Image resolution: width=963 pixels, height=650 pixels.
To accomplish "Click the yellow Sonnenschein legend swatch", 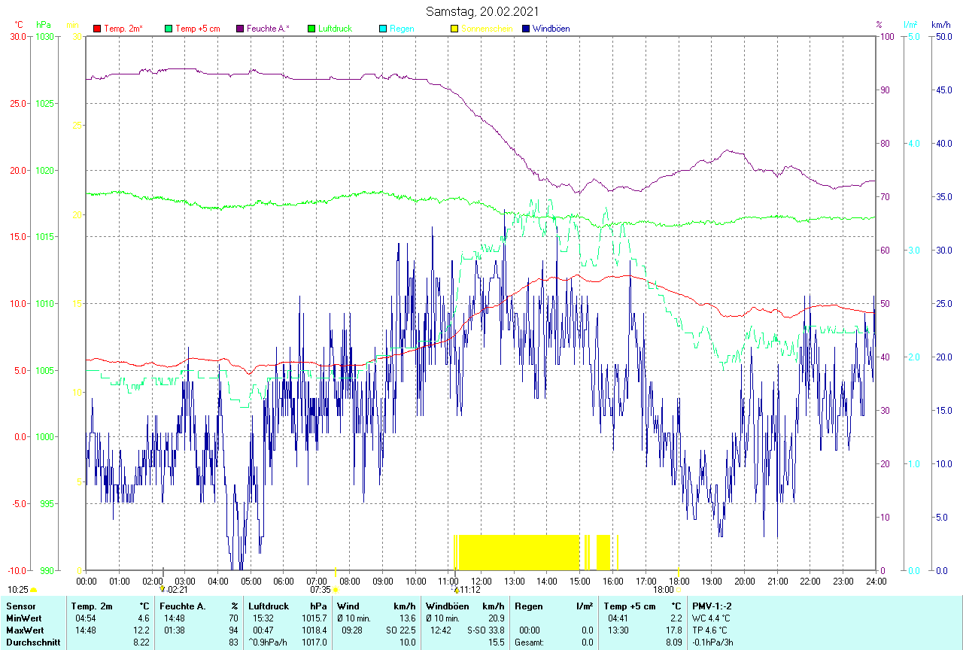I will (x=454, y=29).
